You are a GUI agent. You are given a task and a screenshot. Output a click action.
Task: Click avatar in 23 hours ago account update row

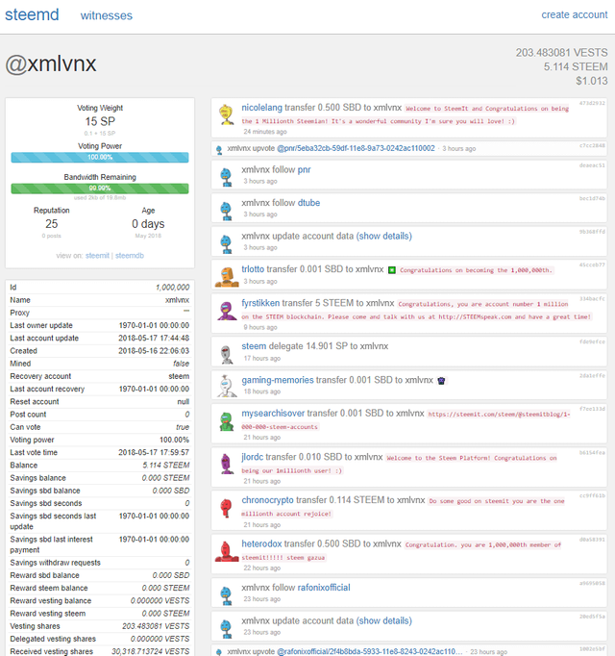click(x=226, y=628)
